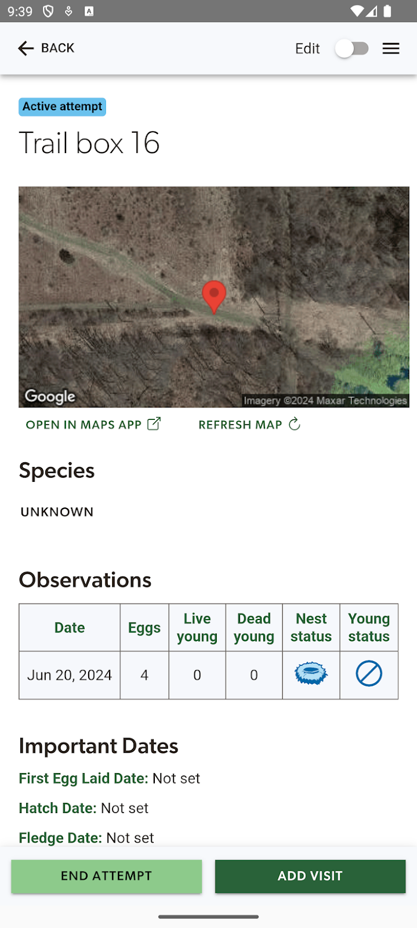Screen dimensions: 417x928
Task: Tap the BACK label text
Action: [58, 48]
